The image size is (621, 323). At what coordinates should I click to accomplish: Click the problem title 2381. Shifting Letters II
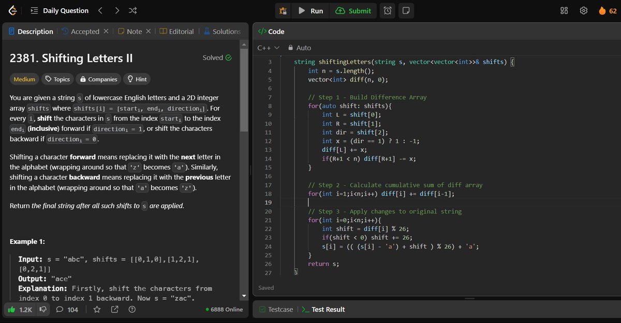71,58
